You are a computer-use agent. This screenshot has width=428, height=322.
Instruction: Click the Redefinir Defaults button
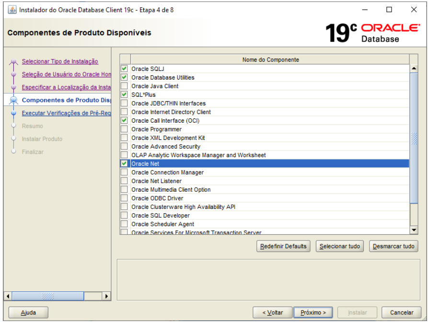283,246
